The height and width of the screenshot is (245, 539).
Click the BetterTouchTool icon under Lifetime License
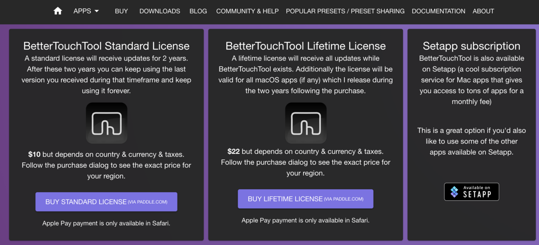point(306,123)
